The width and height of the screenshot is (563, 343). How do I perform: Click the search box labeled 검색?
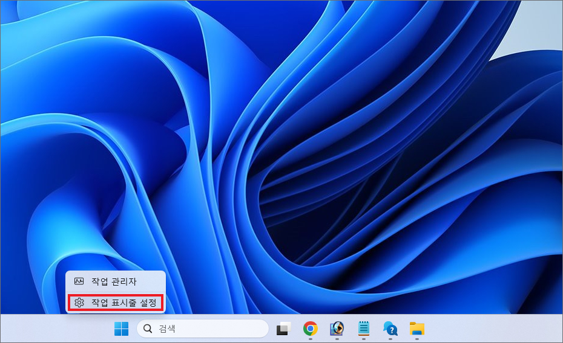[203, 329]
